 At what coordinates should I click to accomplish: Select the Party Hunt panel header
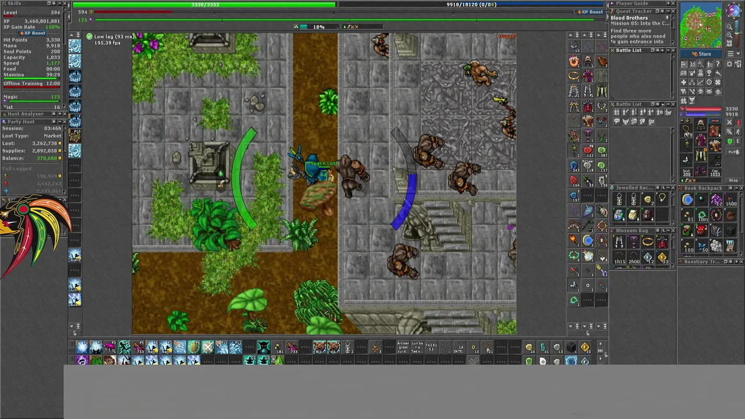click(34, 122)
